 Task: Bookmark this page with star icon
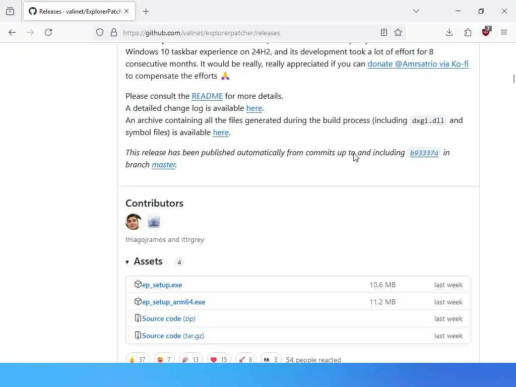(x=398, y=32)
